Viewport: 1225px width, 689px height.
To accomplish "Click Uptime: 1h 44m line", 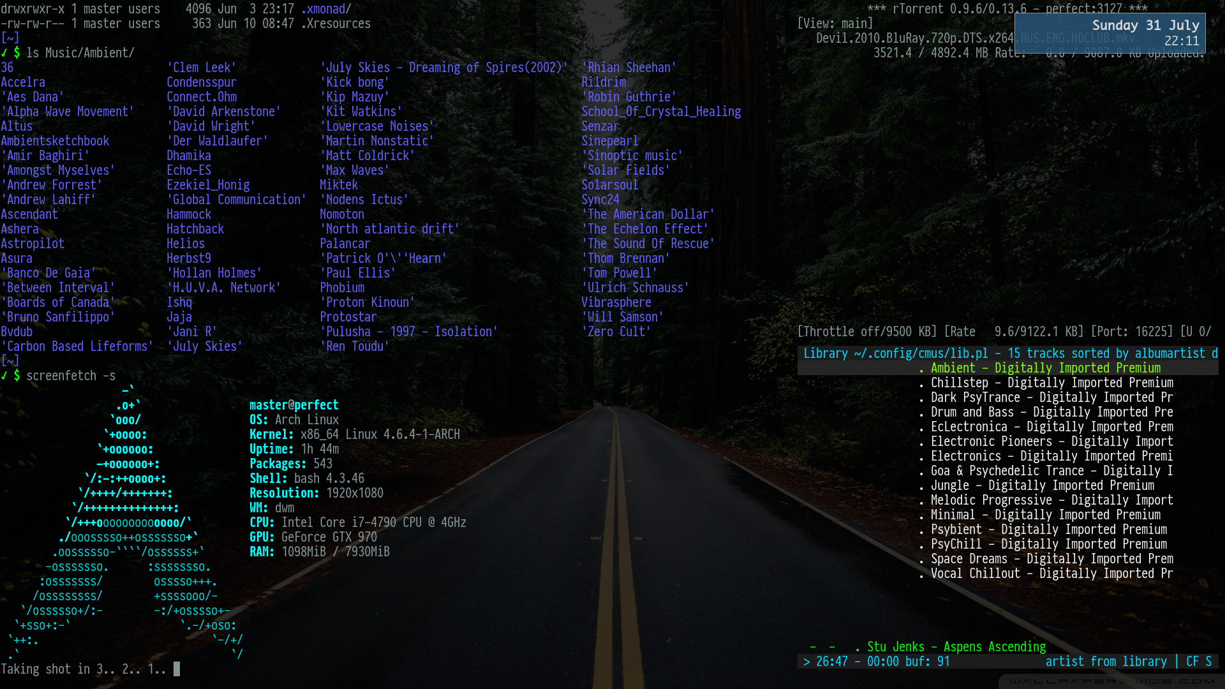I will [294, 449].
